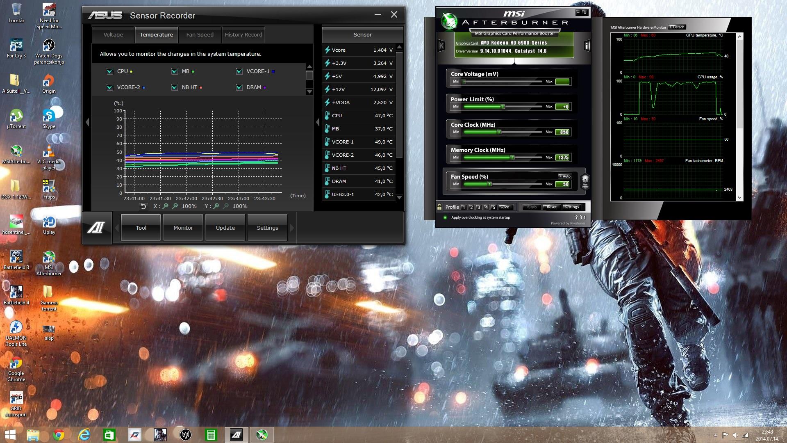Uncheck the DRAM checkbox

[x=239, y=87]
